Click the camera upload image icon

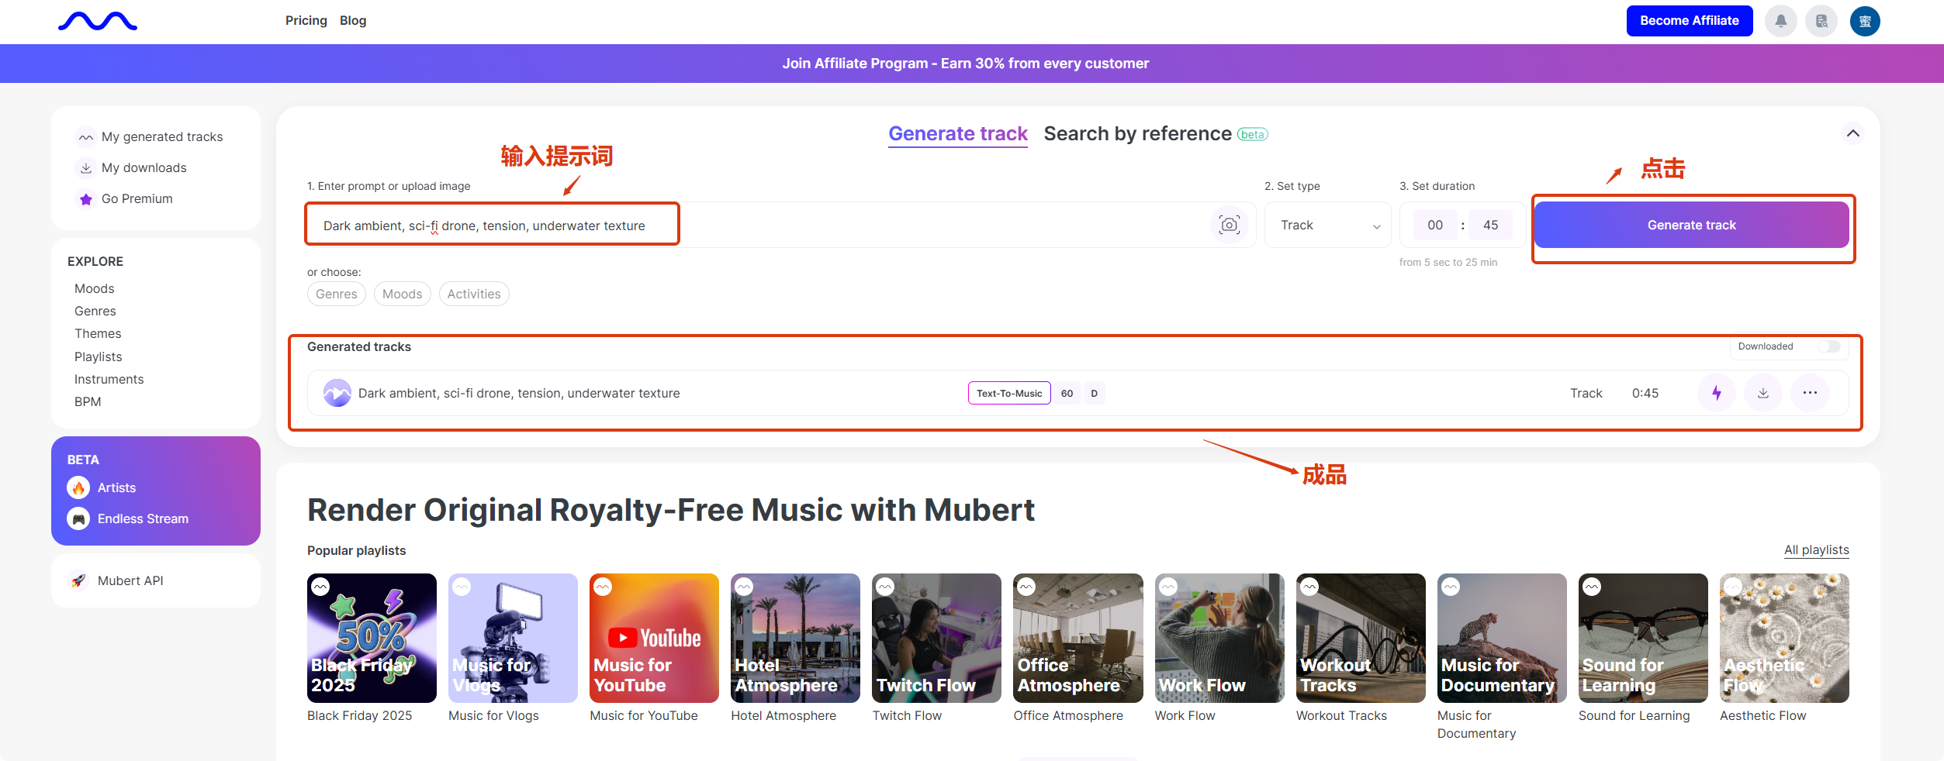coord(1229,225)
